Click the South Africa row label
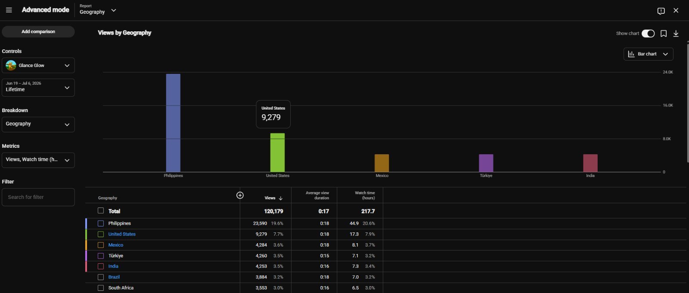The height and width of the screenshot is (293, 689). pyautogui.click(x=121, y=288)
